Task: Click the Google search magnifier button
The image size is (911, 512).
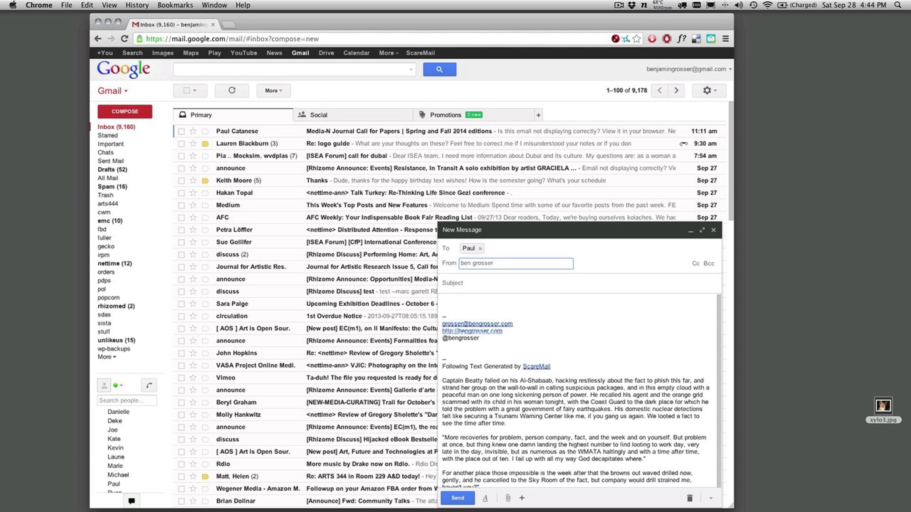Action: 440,69
